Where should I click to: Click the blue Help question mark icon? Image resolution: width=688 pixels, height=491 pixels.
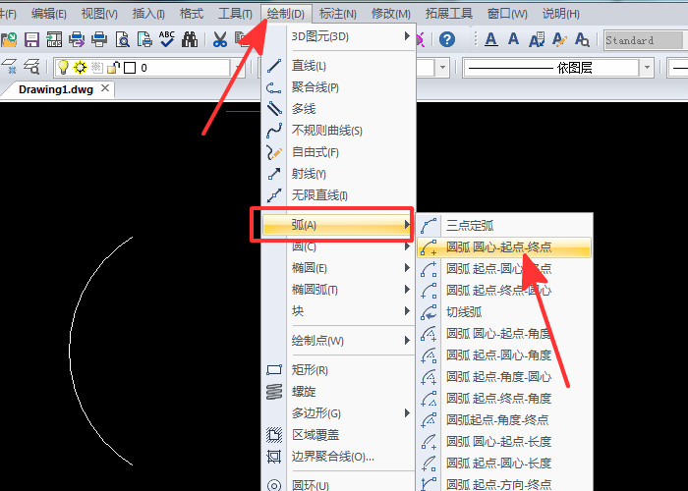pos(447,40)
